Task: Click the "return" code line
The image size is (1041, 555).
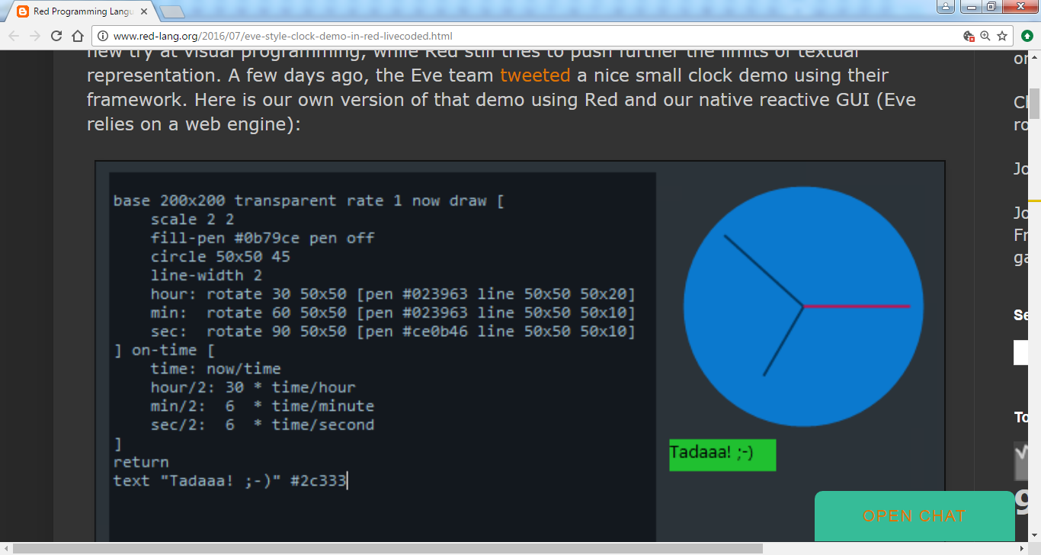Action: [x=141, y=462]
